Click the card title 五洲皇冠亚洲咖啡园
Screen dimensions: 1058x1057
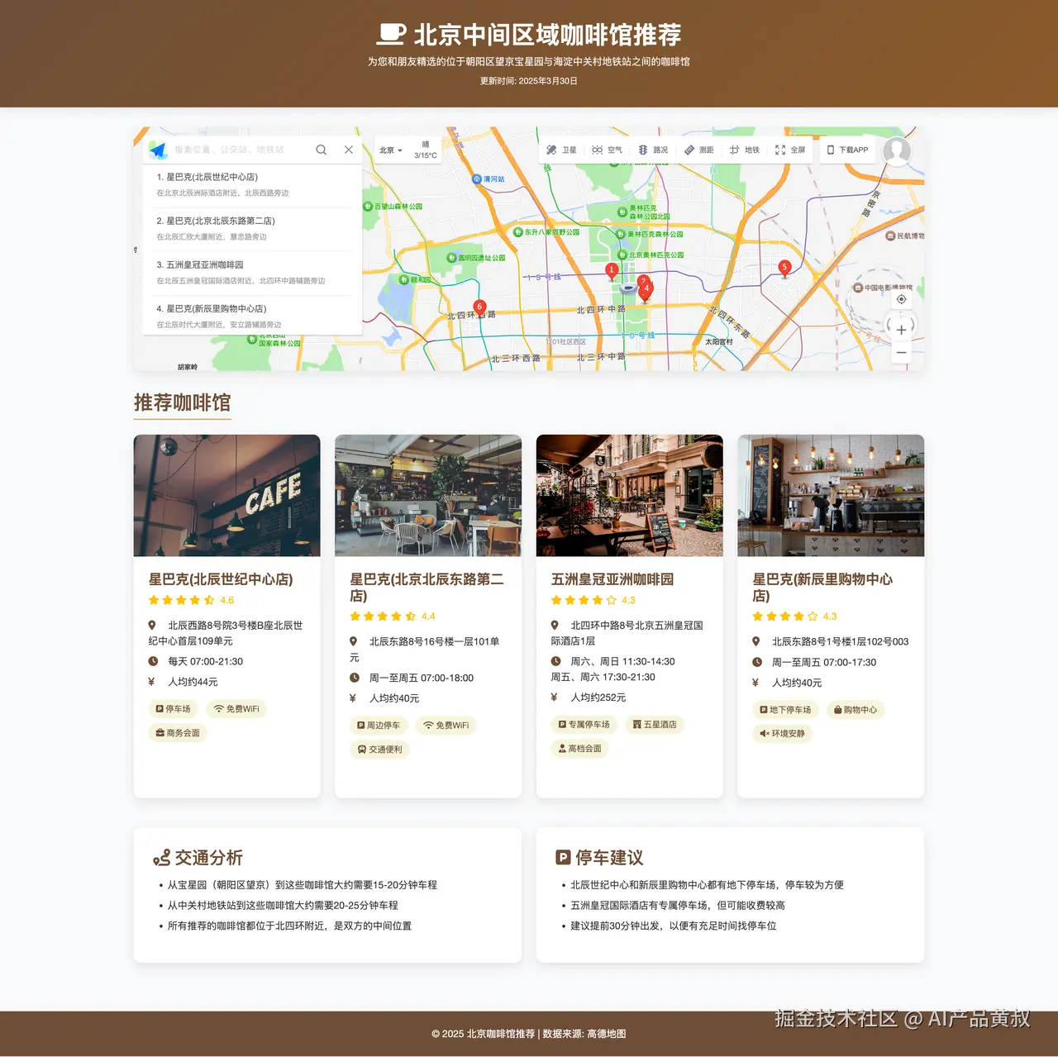pos(612,579)
